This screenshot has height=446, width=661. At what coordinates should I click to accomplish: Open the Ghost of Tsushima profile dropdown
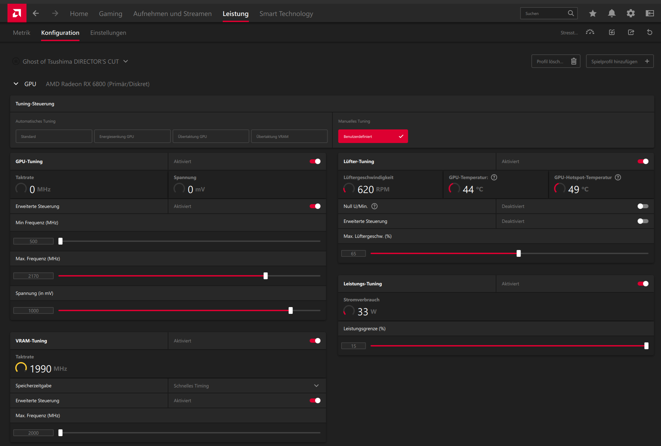pyautogui.click(x=125, y=61)
